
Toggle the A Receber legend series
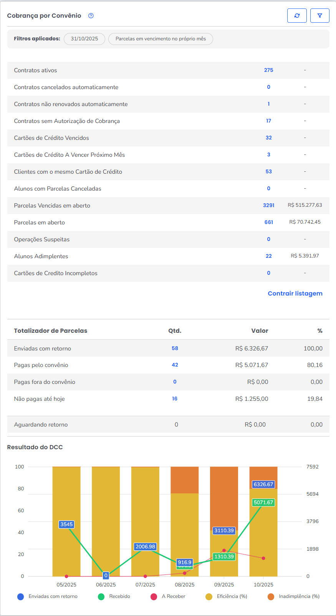(x=168, y=596)
